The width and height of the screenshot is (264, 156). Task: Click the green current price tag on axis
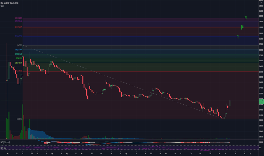pos(261,101)
